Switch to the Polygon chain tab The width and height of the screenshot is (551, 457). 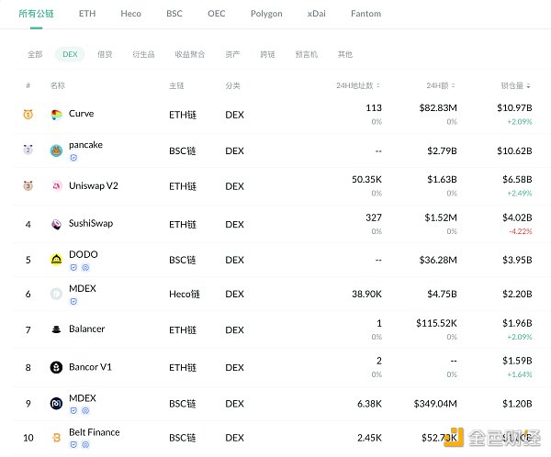[266, 14]
